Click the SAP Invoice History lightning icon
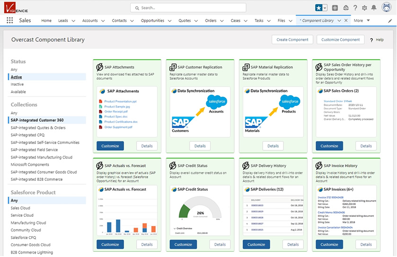Viewport: 397px width, 257px height. (319, 166)
